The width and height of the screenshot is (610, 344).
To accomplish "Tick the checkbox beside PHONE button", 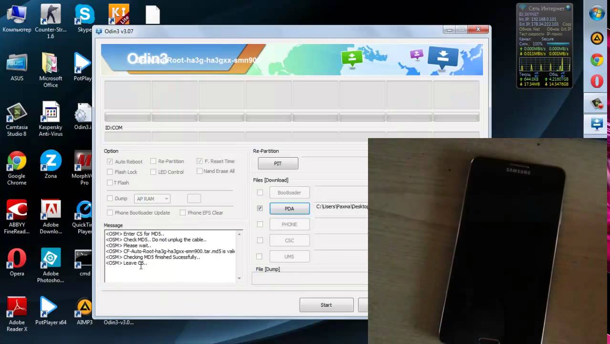I will click(260, 224).
